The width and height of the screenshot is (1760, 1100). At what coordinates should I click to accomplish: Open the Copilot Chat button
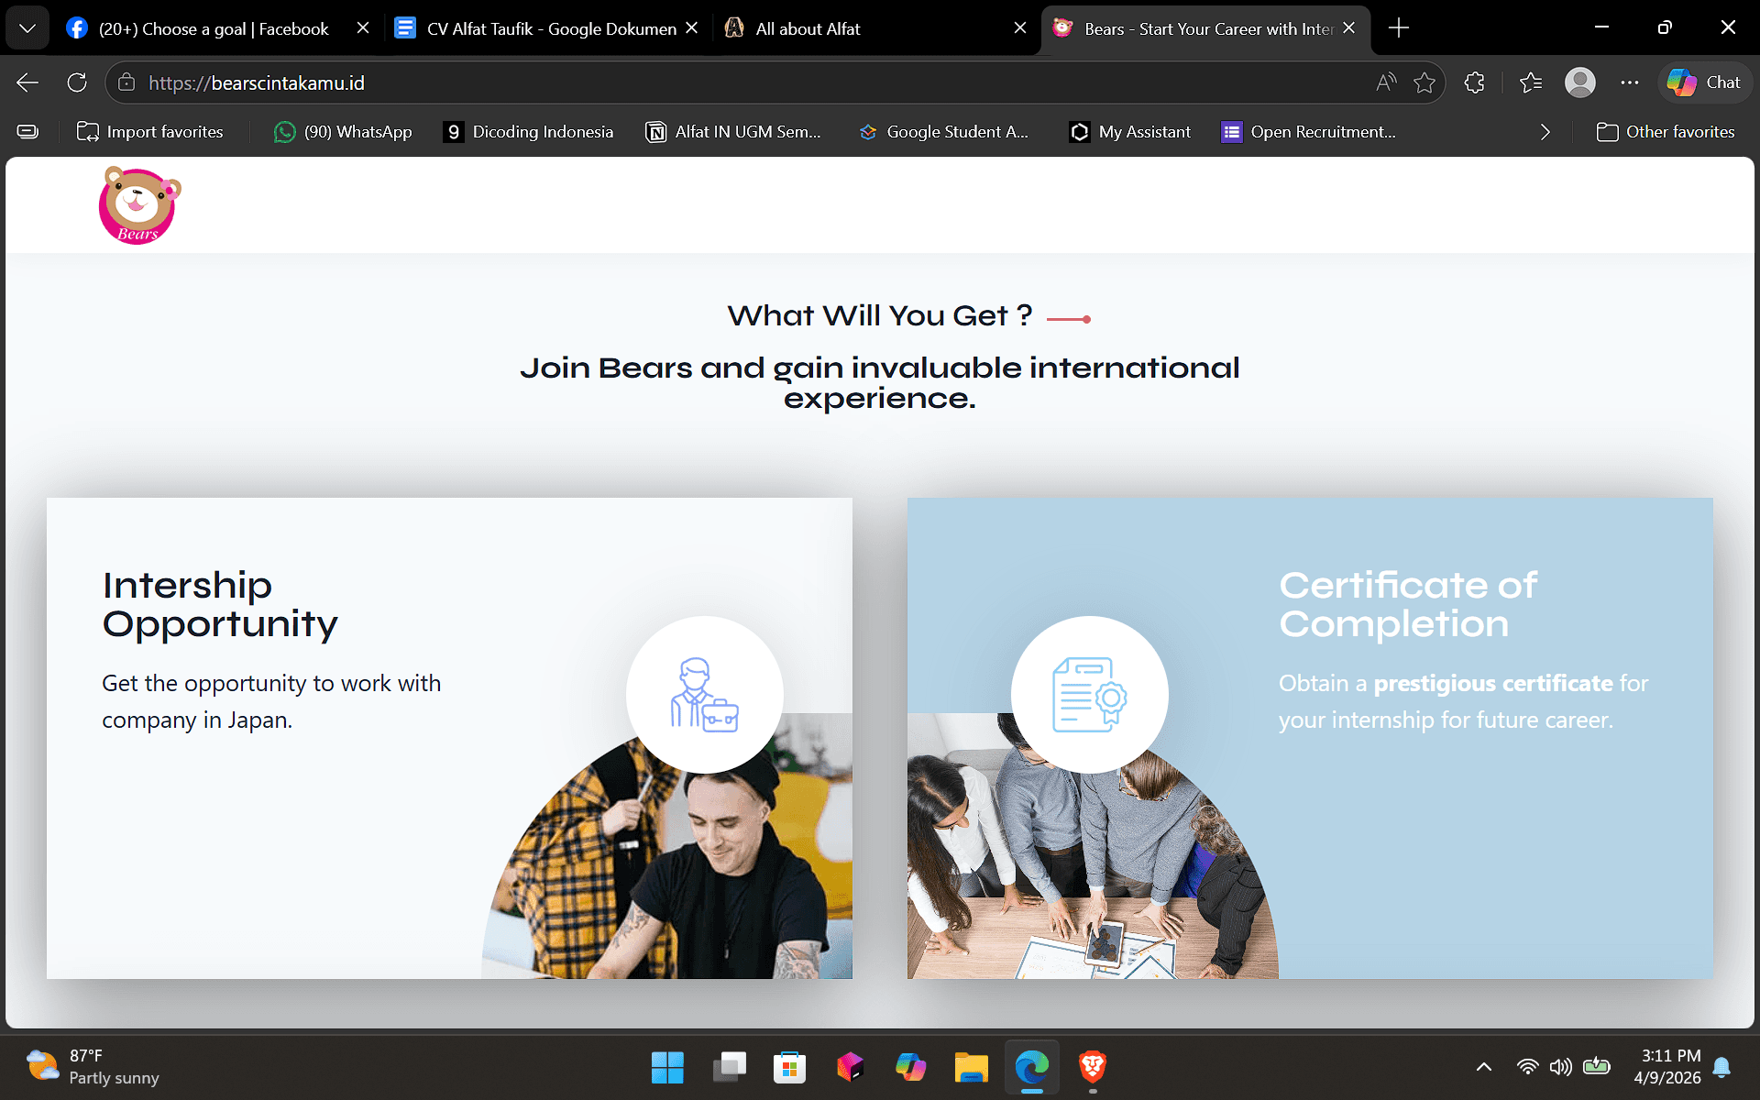pos(1704,82)
